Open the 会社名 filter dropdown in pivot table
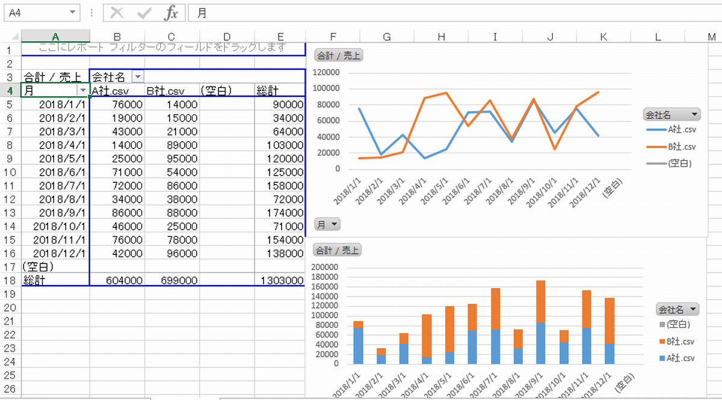This screenshot has height=400, width=722. (138, 77)
